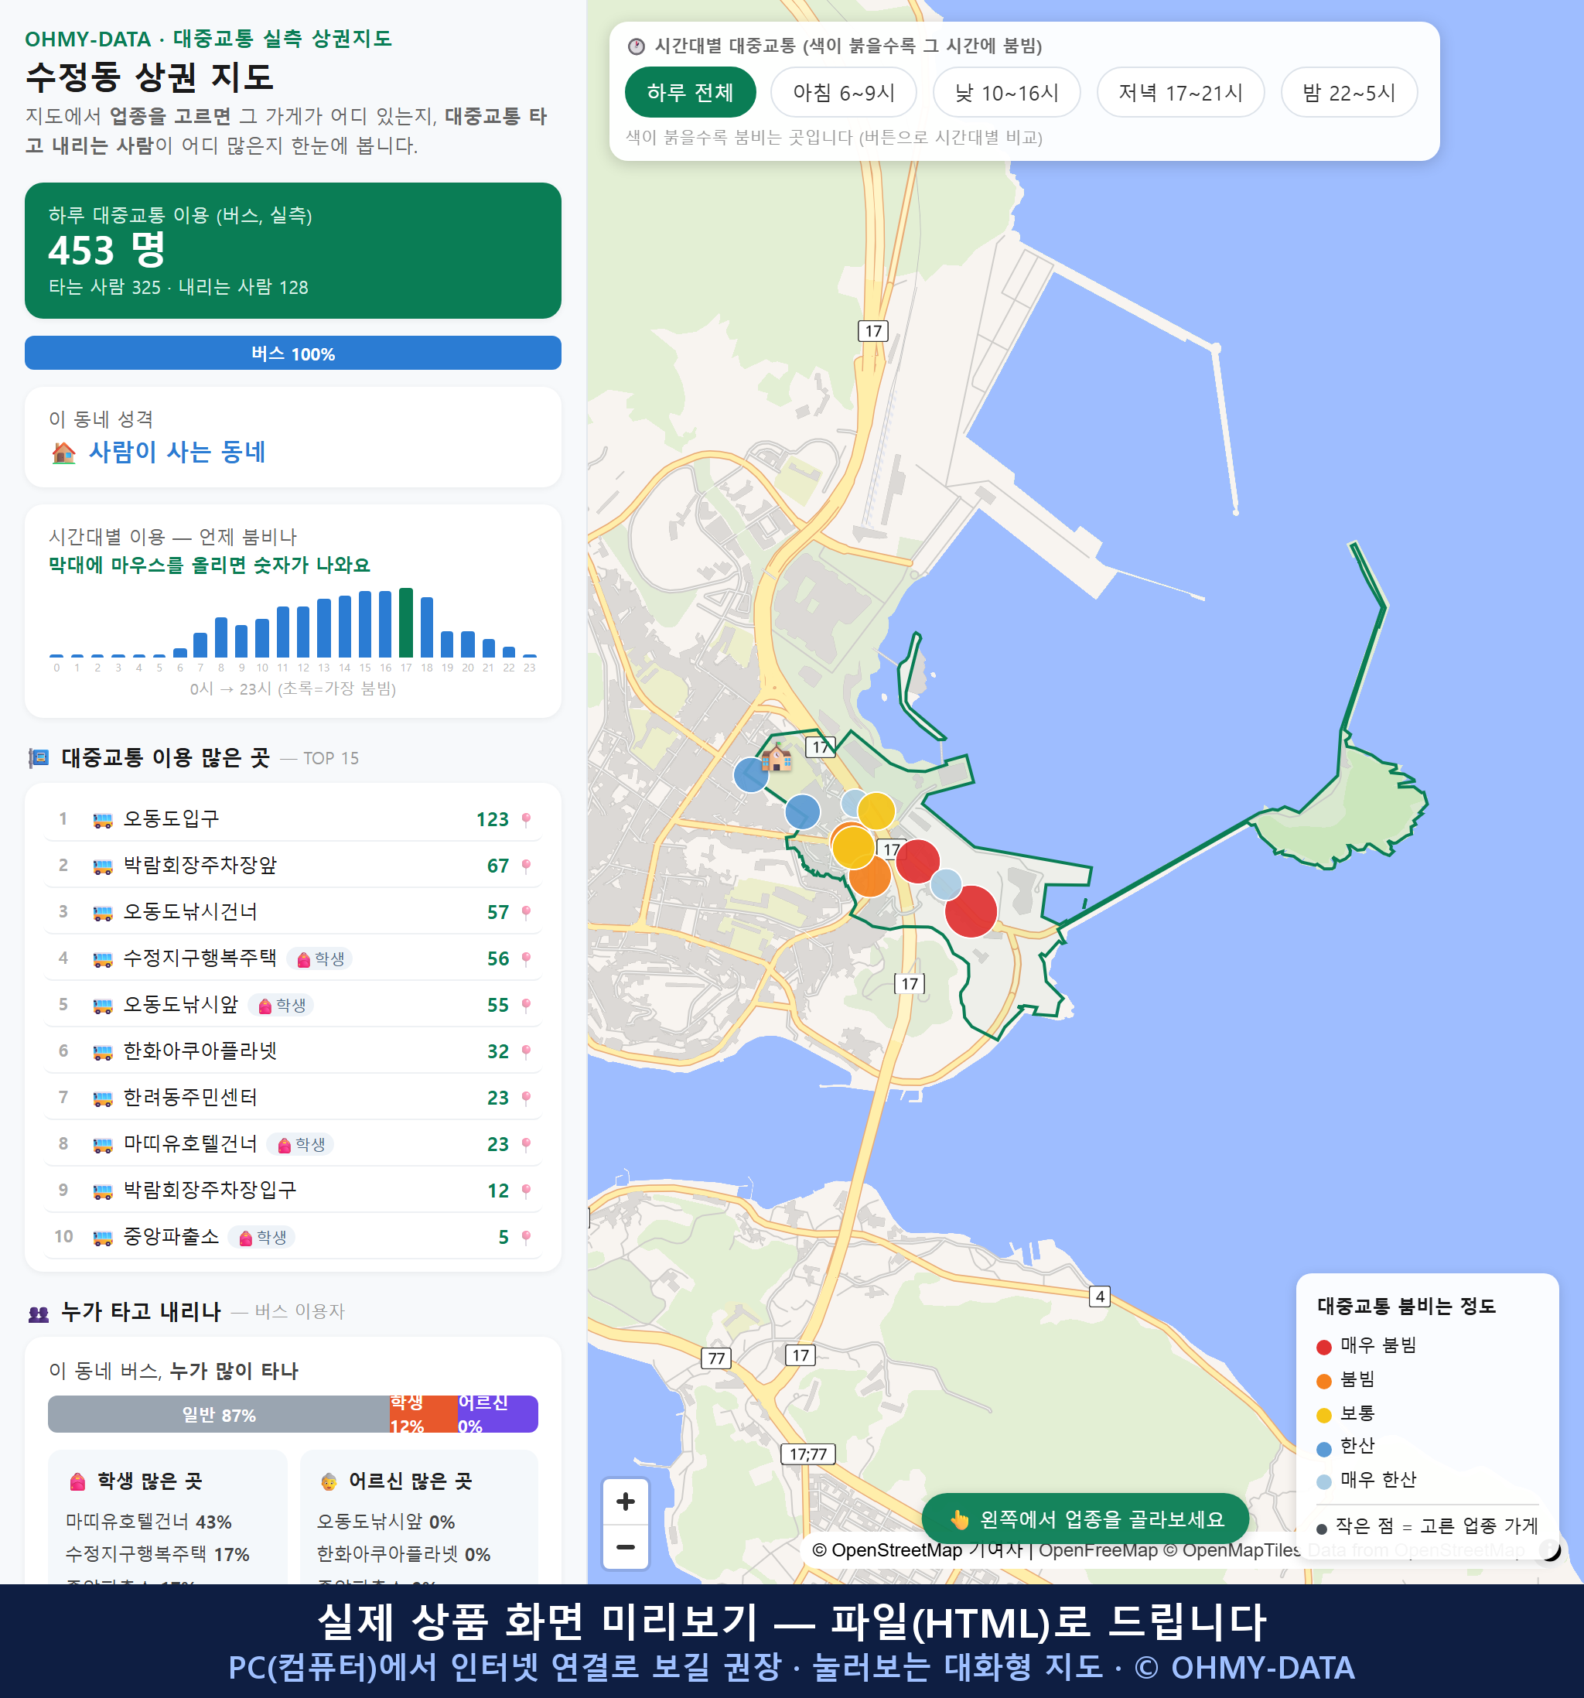
Task: Click the 한산 blue legend dot
Action: coord(1323,1449)
